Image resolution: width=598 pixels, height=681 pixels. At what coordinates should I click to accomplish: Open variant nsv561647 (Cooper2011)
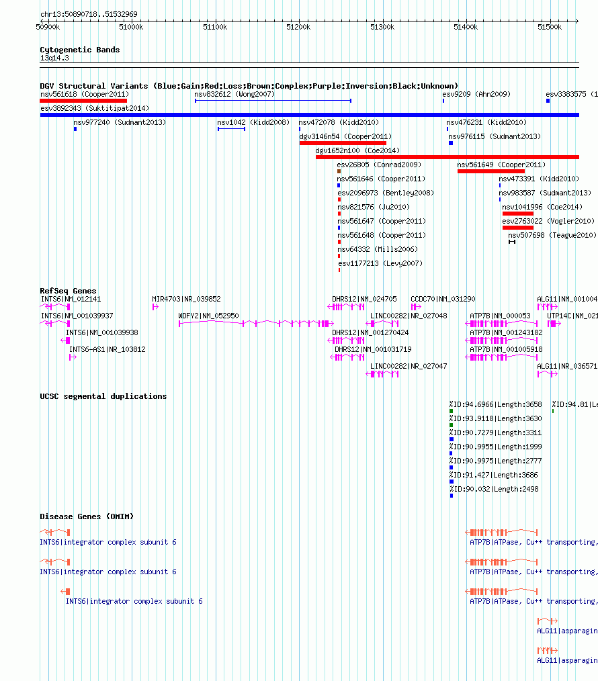(x=382, y=221)
